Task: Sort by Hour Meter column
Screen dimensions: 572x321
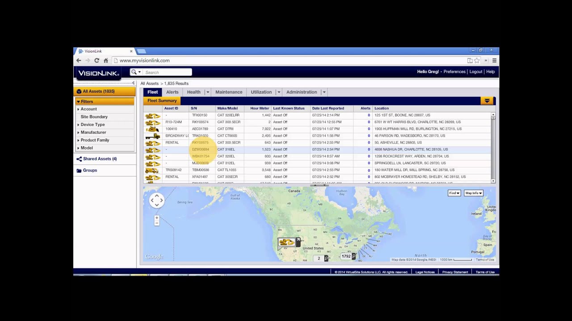Action: [x=260, y=108]
